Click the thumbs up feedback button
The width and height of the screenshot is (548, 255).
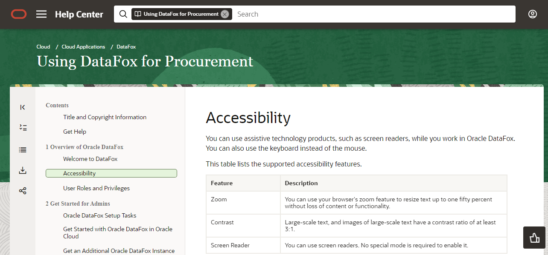tap(534, 238)
